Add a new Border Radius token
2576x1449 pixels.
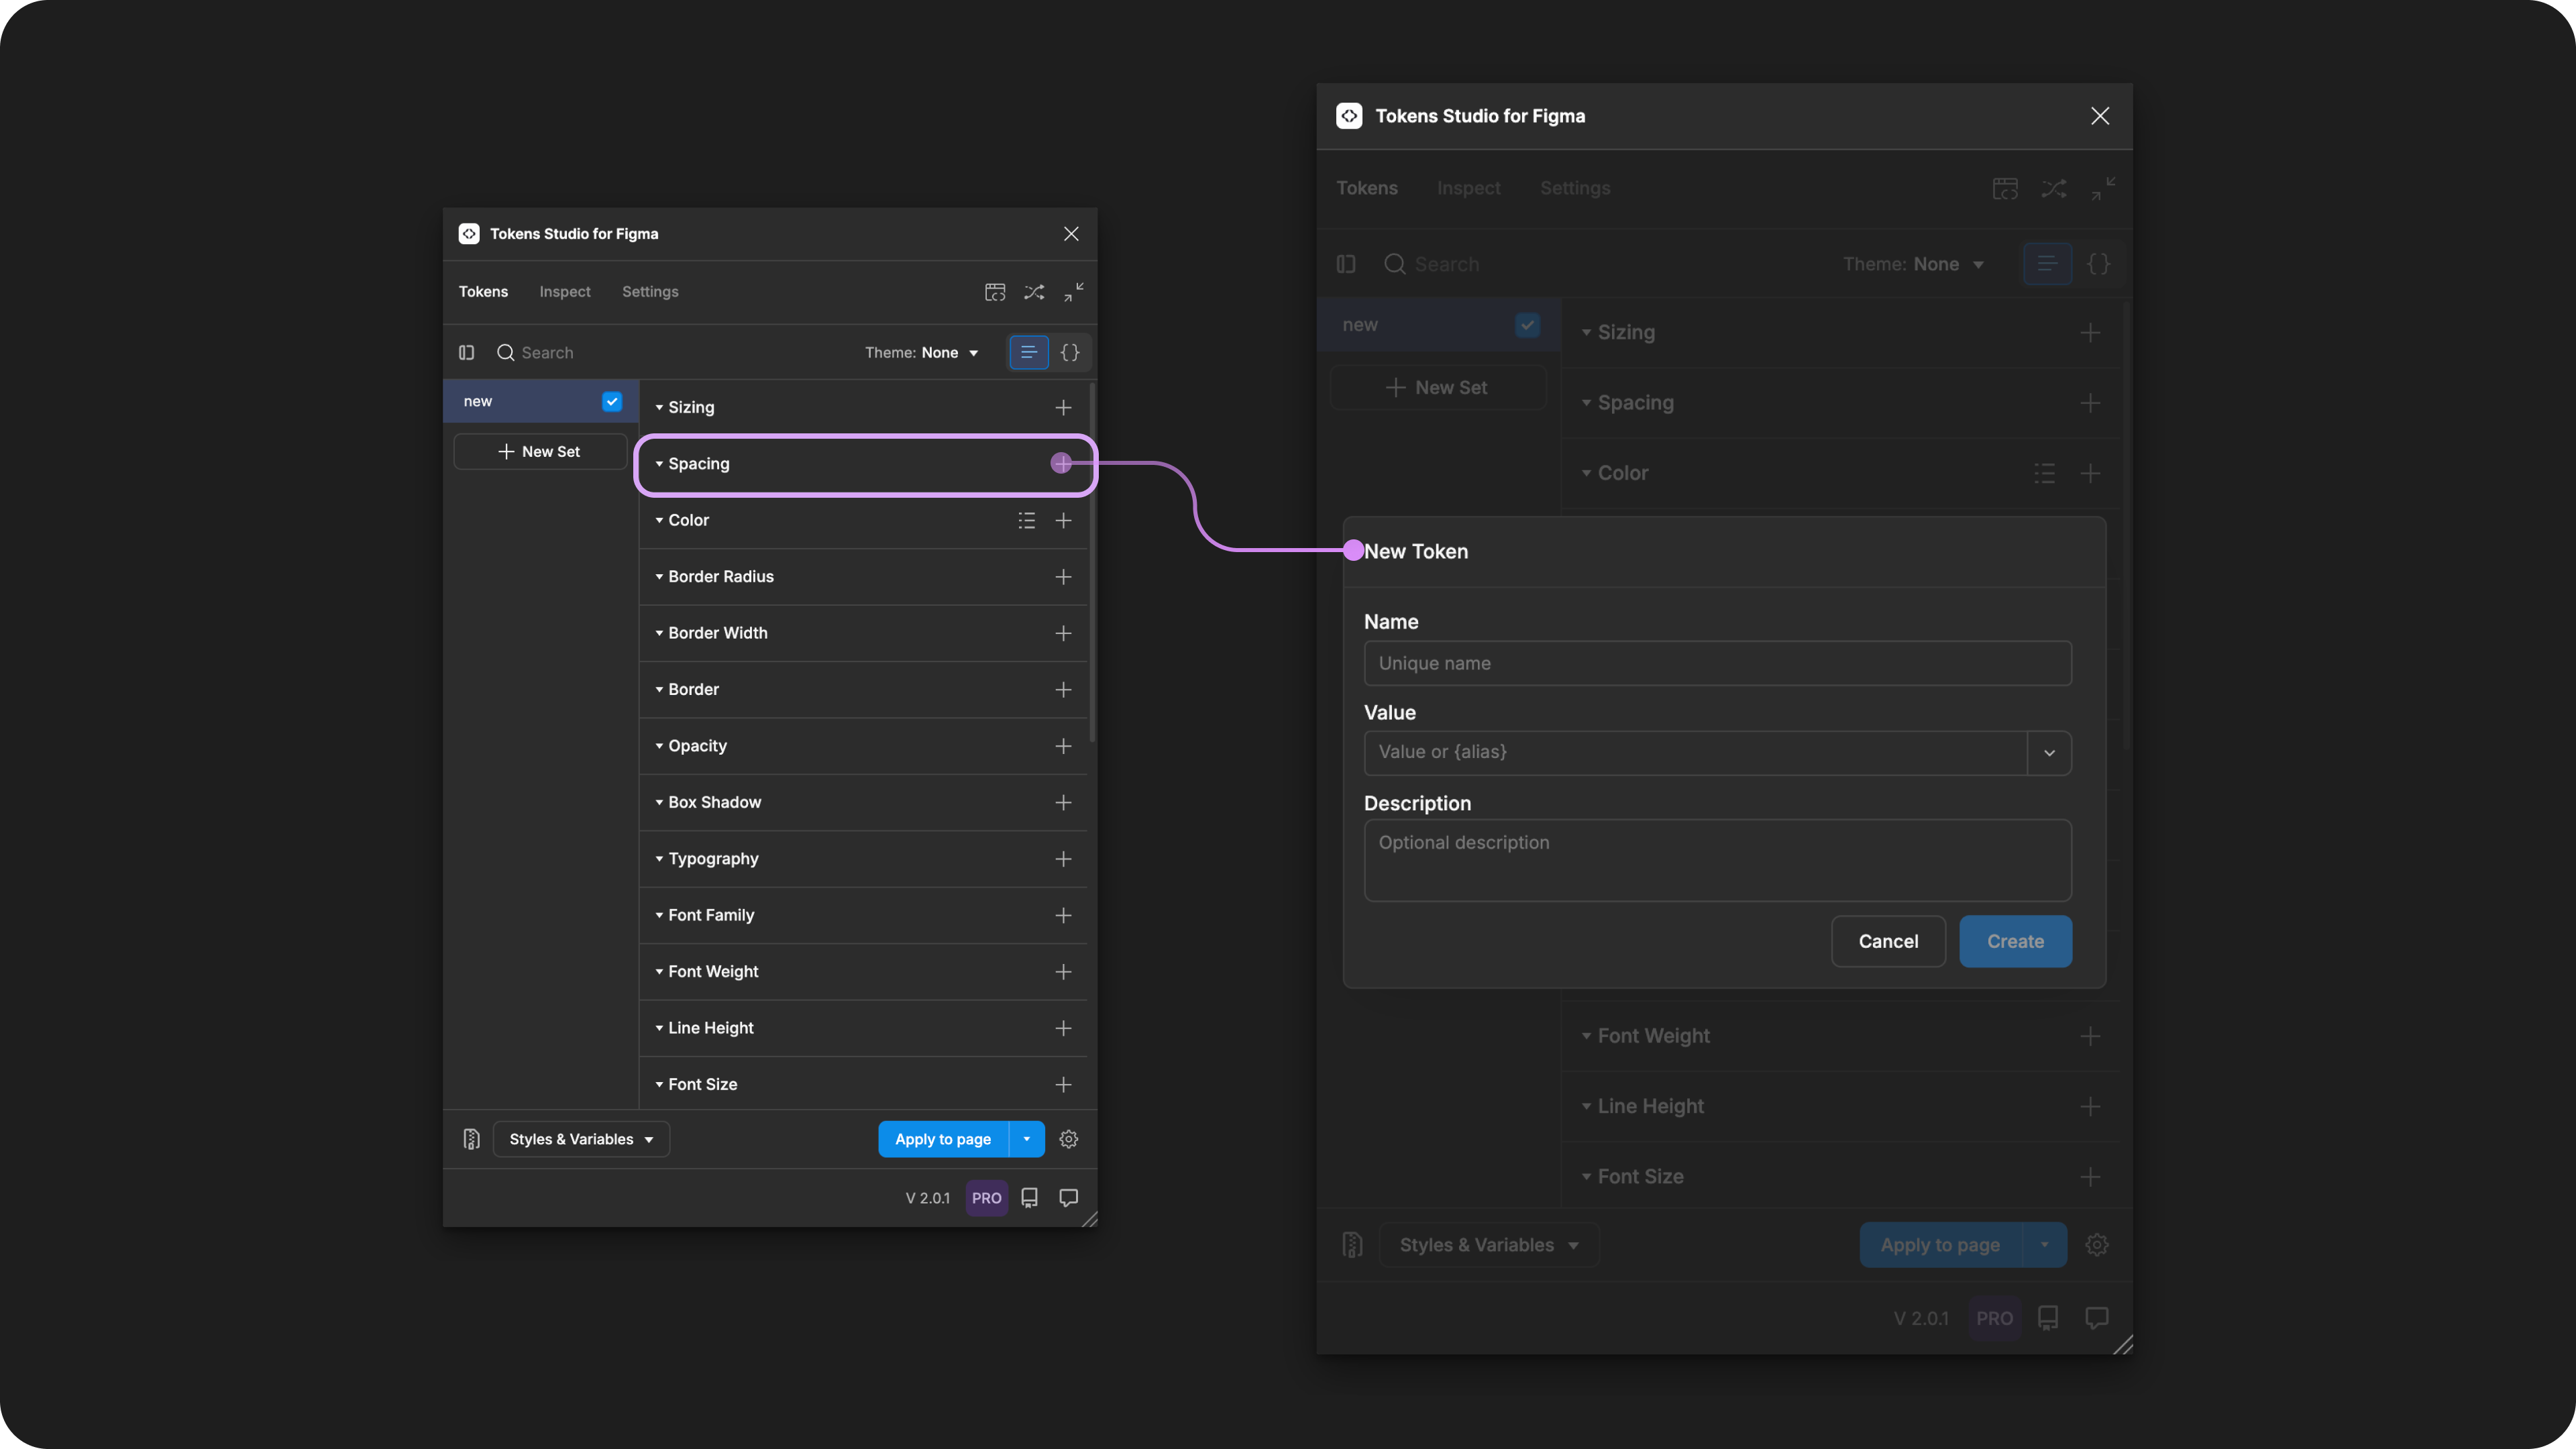pos(1063,577)
